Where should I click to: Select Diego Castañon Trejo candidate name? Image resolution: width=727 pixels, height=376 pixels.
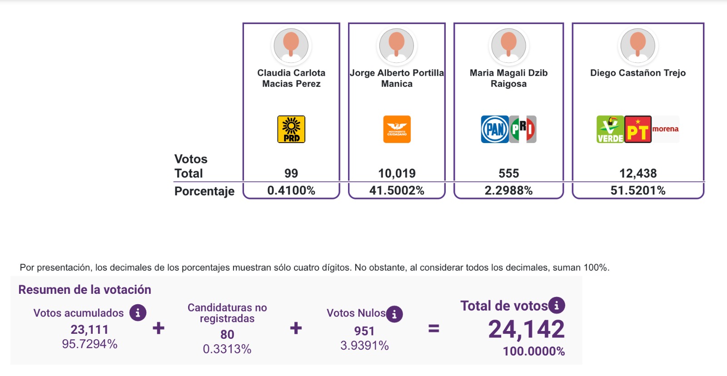(x=638, y=73)
